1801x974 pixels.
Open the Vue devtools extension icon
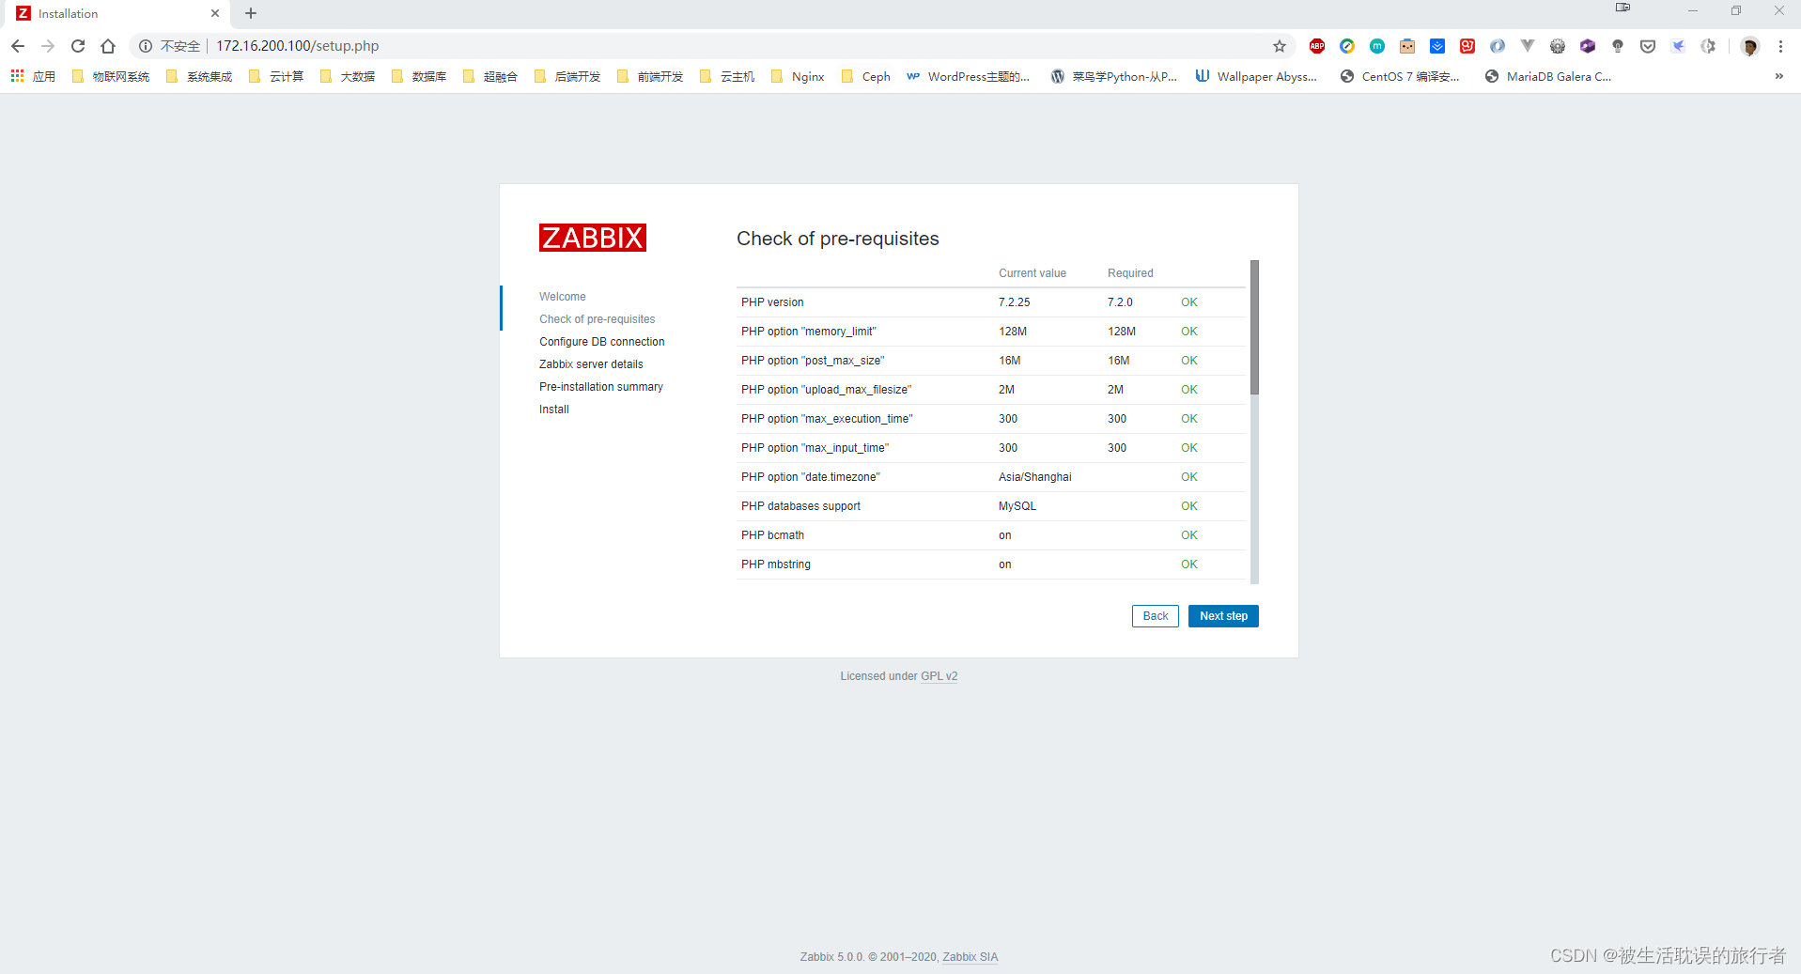1528,46
